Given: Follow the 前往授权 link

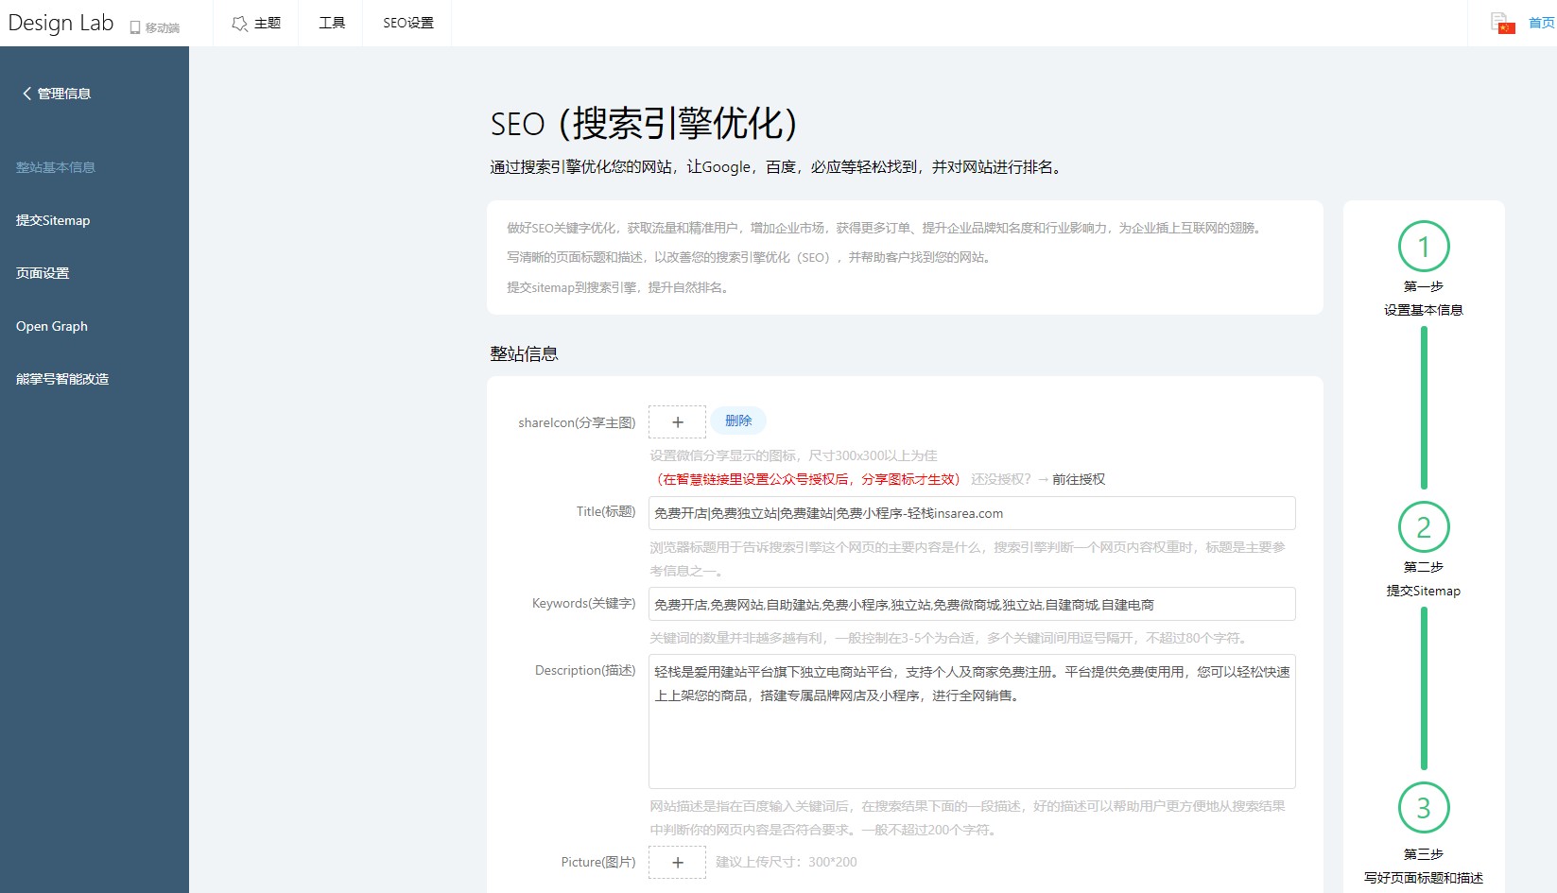Looking at the screenshot, I should 1079,479.
